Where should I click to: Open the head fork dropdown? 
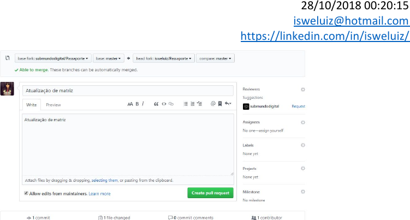pos(164,58)
